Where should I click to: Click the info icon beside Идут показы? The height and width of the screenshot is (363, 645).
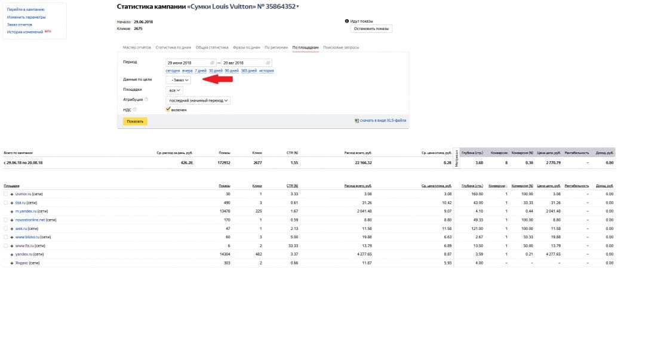[347, 21]
